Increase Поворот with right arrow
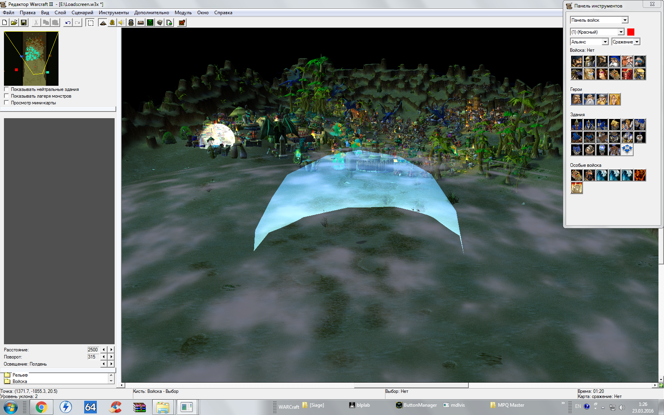This screenshot has width=664, height=415. [x=111, y=357]
